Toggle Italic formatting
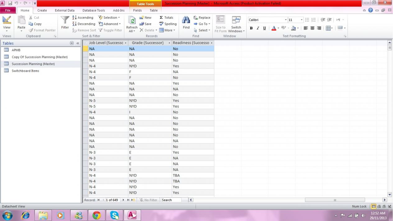The image size is (393, 221). coord(258,28)
